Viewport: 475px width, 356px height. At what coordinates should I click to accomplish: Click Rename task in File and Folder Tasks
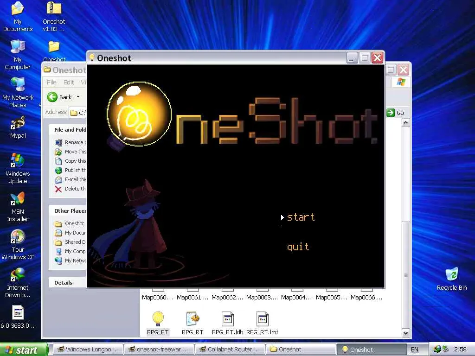[x=71, y=142]
